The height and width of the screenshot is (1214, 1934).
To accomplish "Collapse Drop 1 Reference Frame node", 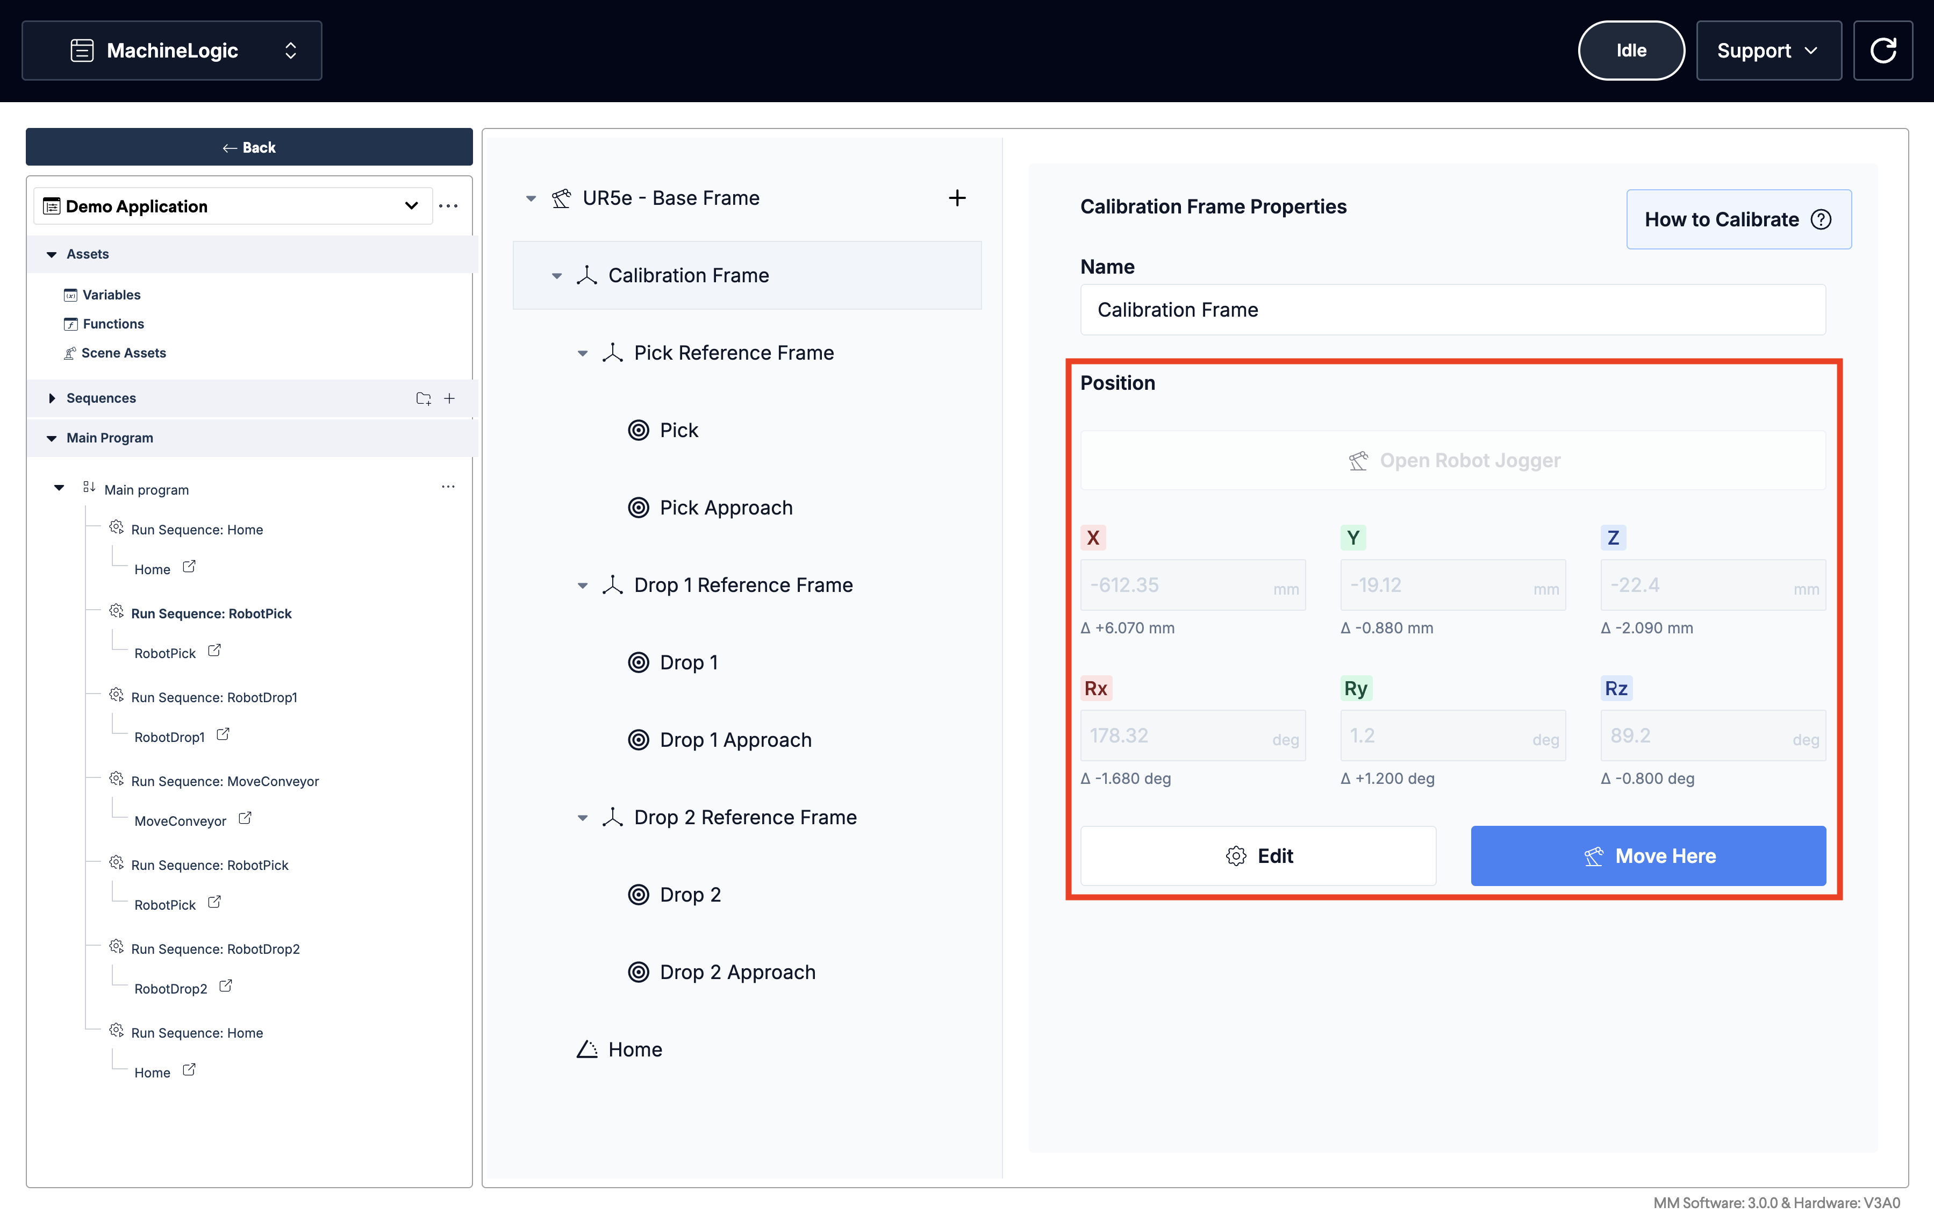I will pos(582,585).
